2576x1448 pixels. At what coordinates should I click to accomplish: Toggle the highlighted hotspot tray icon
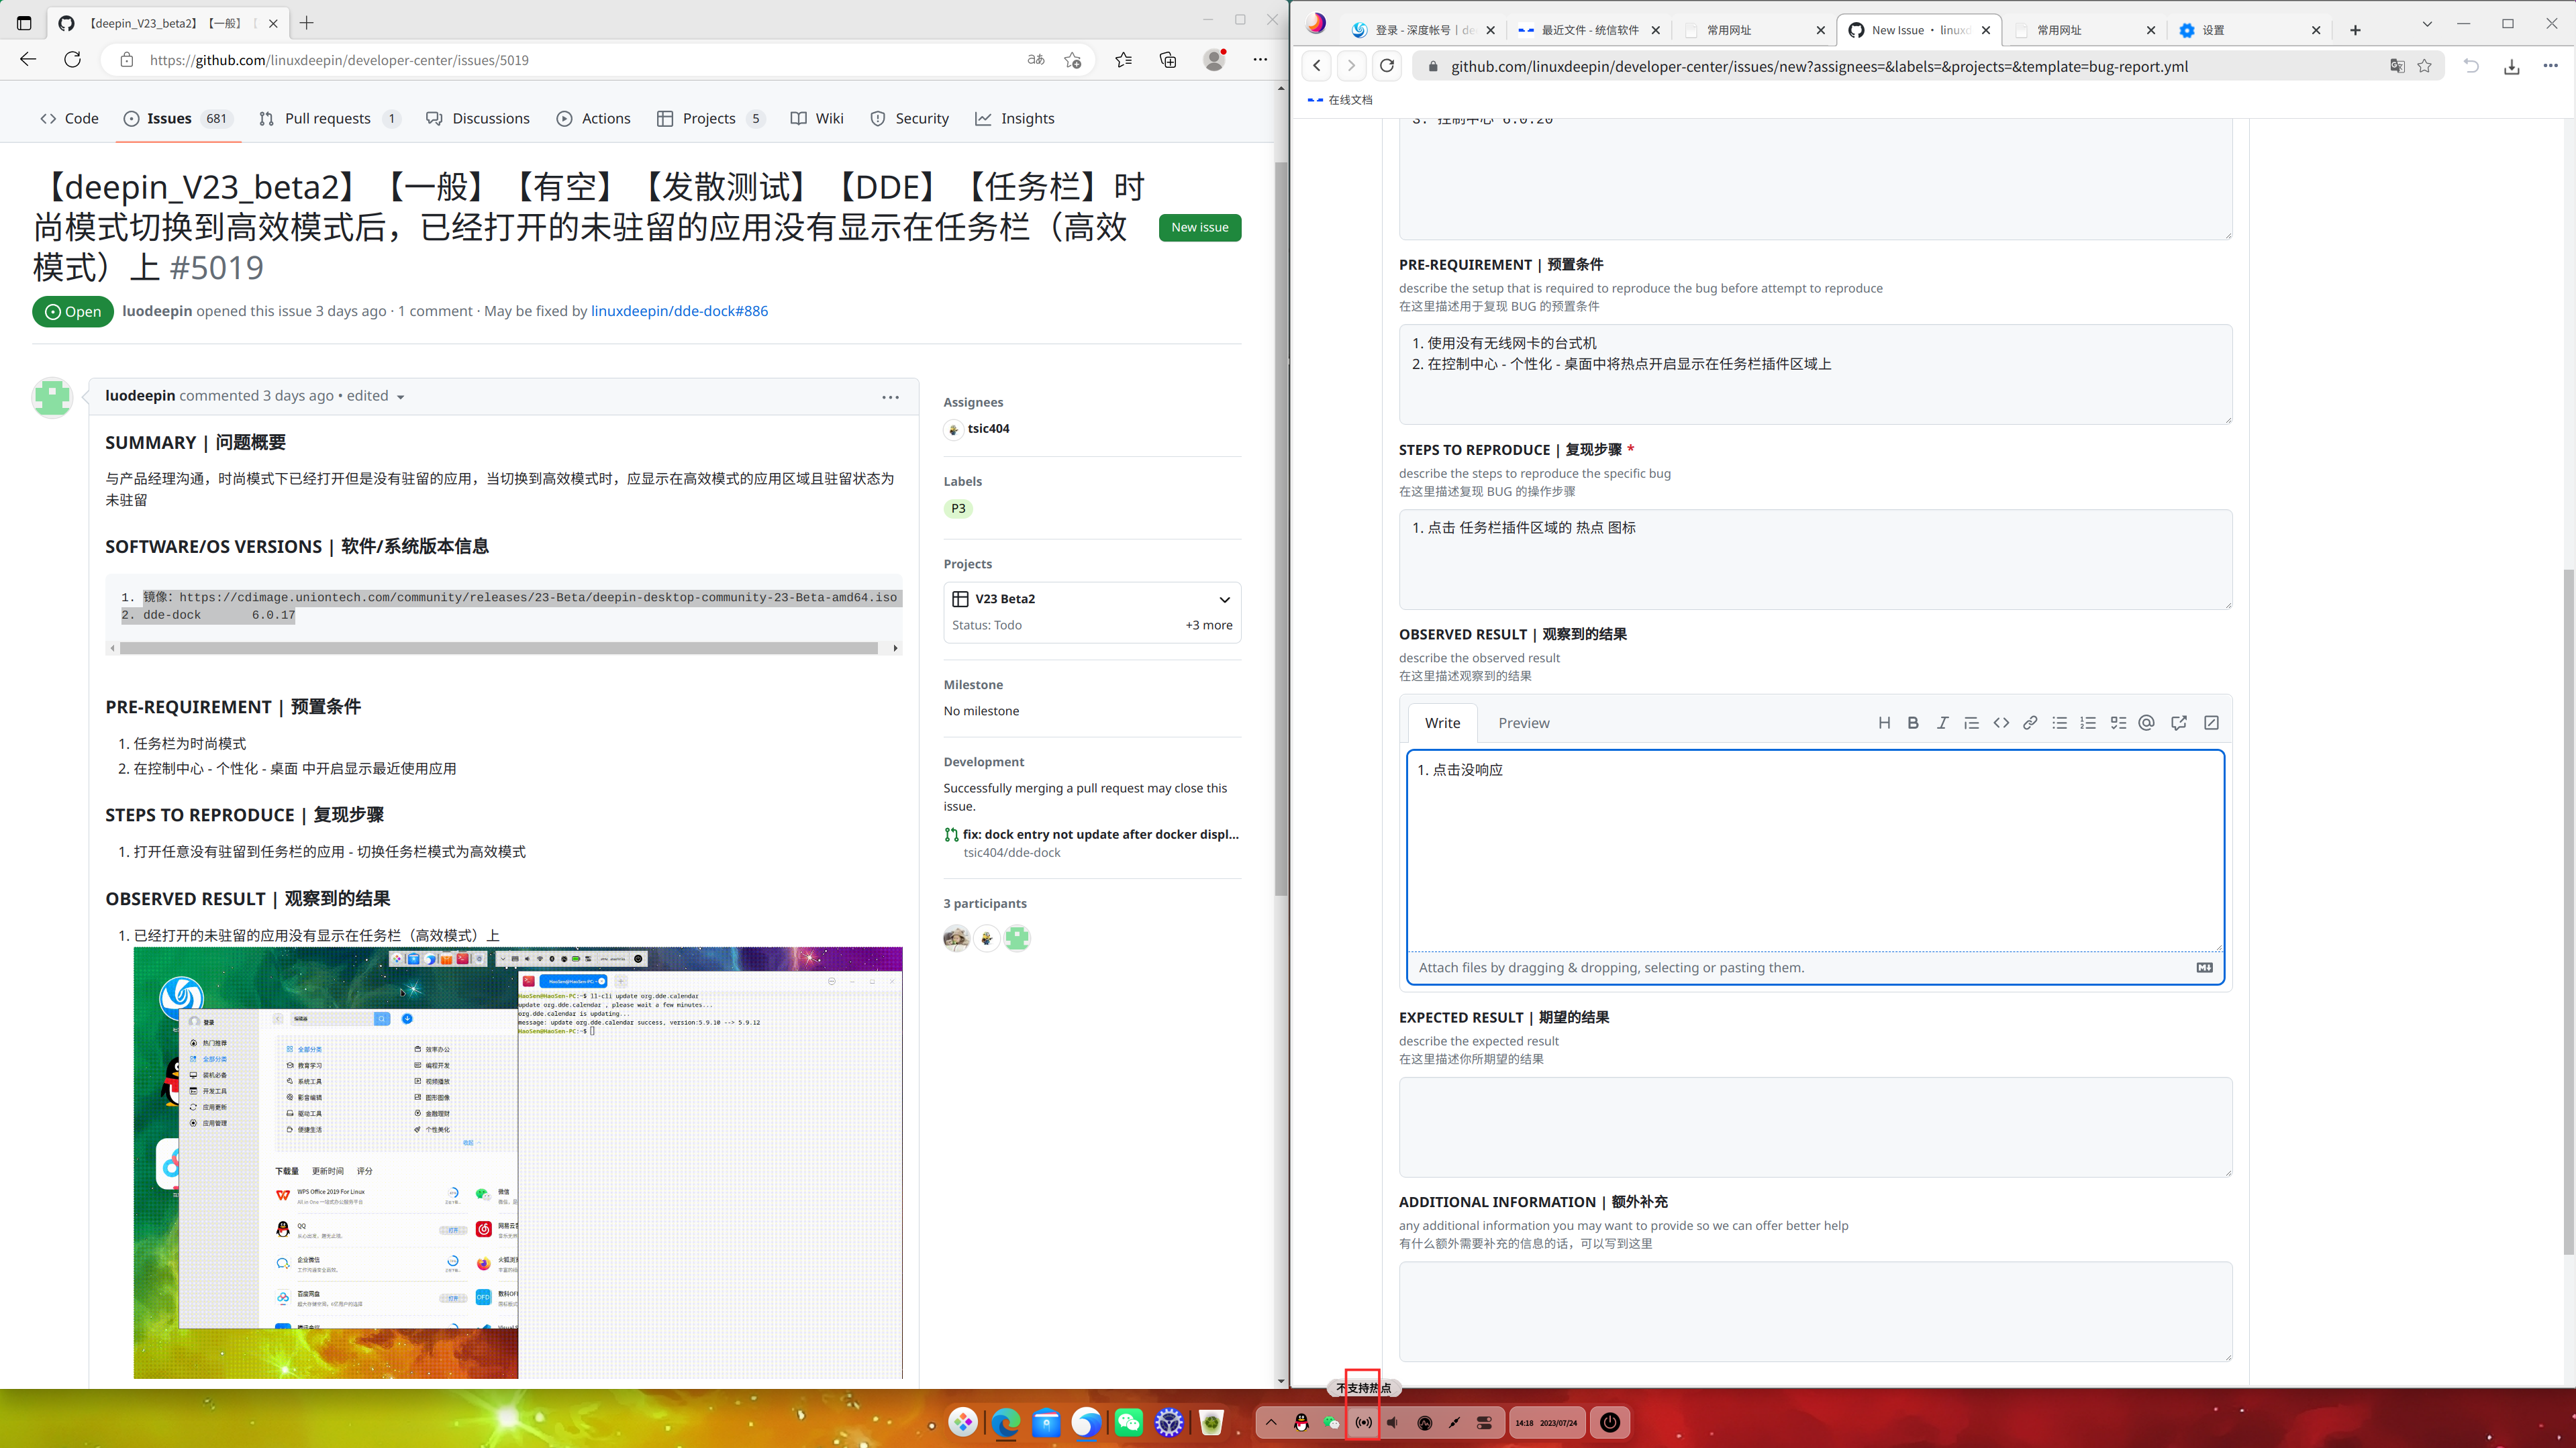pos(1363,1422)
